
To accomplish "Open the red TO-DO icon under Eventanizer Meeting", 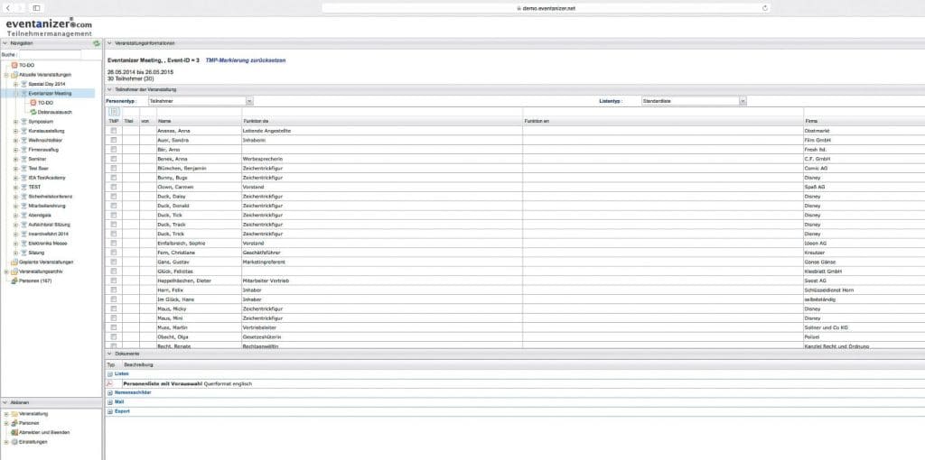I will 33,103.
